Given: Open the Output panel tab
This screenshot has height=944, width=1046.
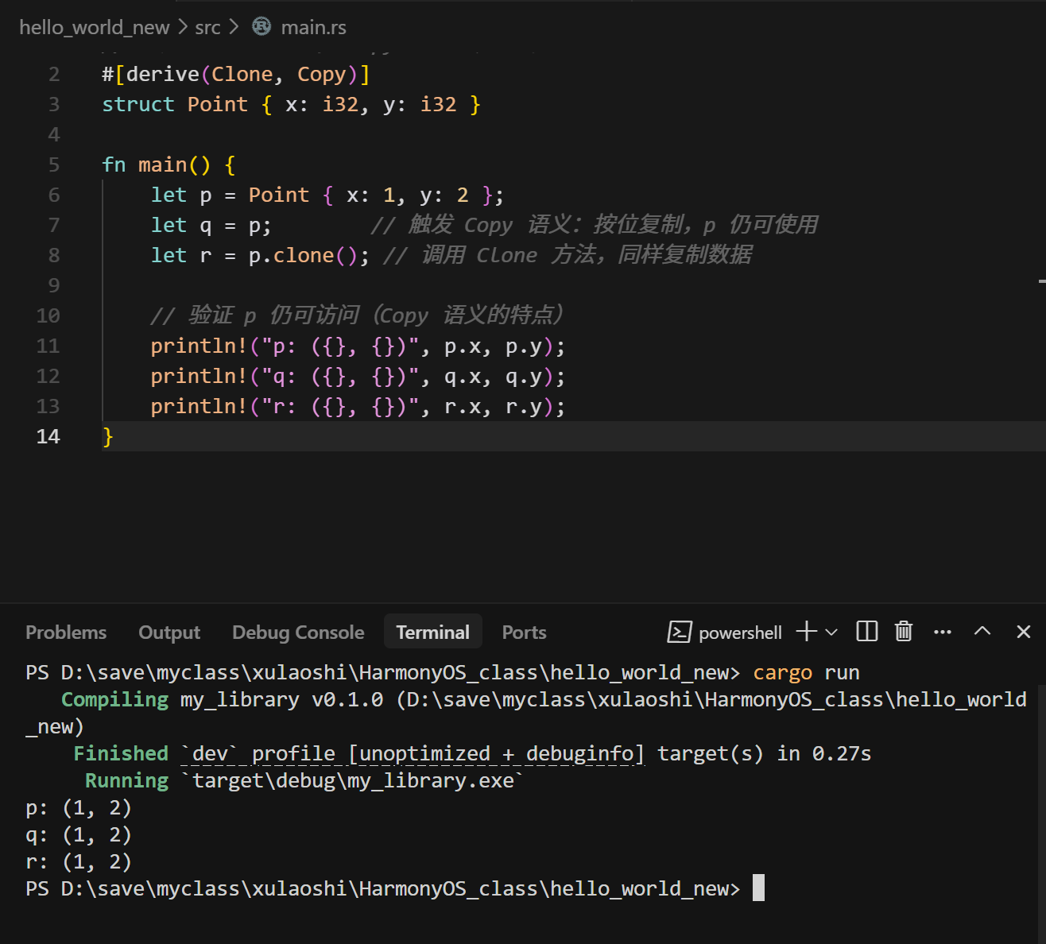Looking at the screenshot, I should (169, 633).
